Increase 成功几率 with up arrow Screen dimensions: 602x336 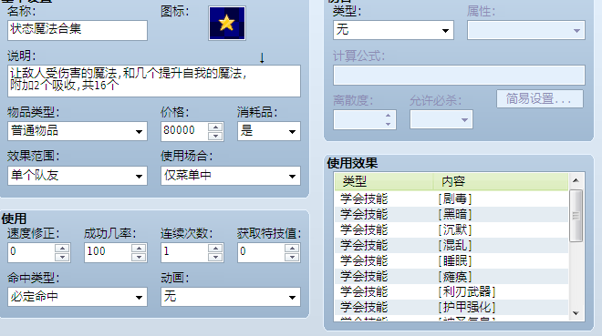(x=139, y=249)
